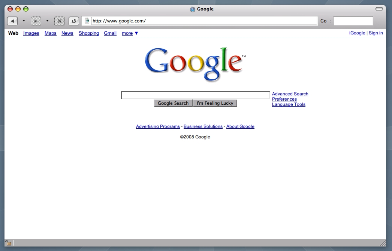
Task: Open the Preferences link
Action: pos(284,99)
